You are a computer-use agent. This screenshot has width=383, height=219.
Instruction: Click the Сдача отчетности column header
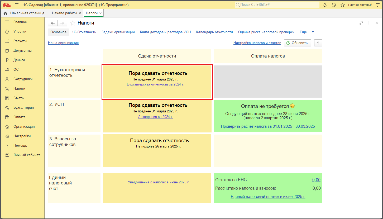157,56
